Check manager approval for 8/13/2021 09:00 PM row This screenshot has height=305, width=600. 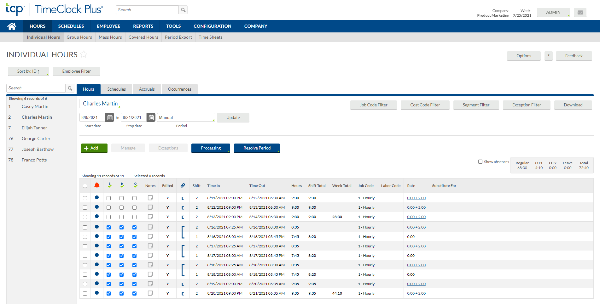[x=122, y=217]
